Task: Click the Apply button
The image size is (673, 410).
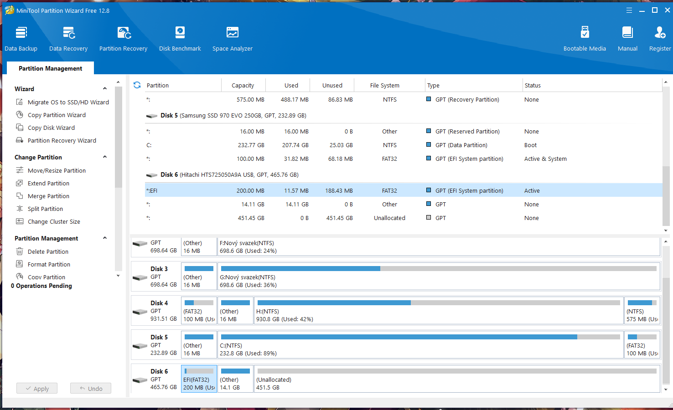Action: coord(37,389)
